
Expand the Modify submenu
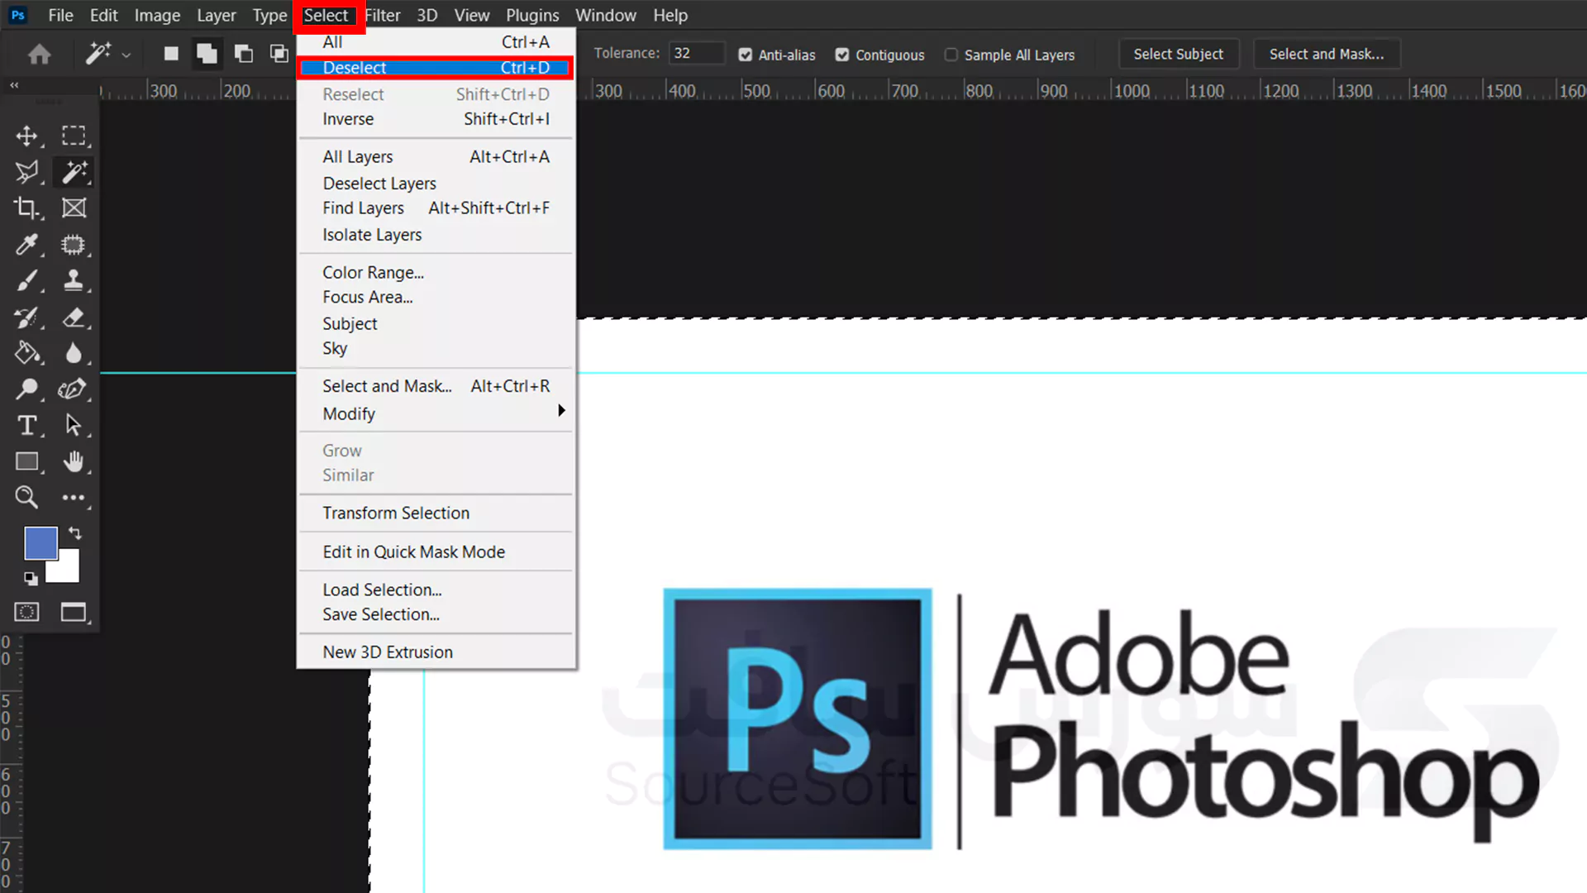[436, 413]
